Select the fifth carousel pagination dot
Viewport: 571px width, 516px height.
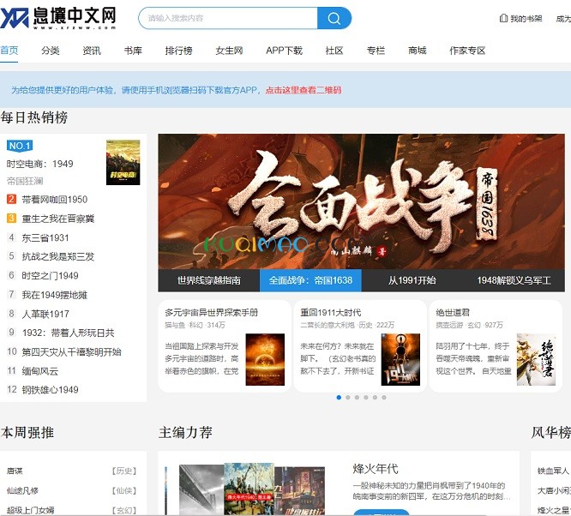click(375, 398)
